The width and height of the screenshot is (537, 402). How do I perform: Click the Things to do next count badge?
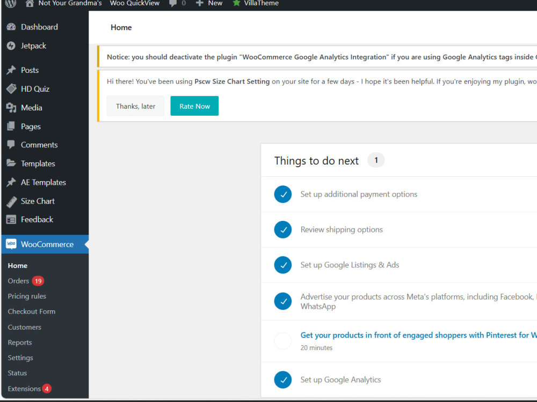(x=376, y=160)
